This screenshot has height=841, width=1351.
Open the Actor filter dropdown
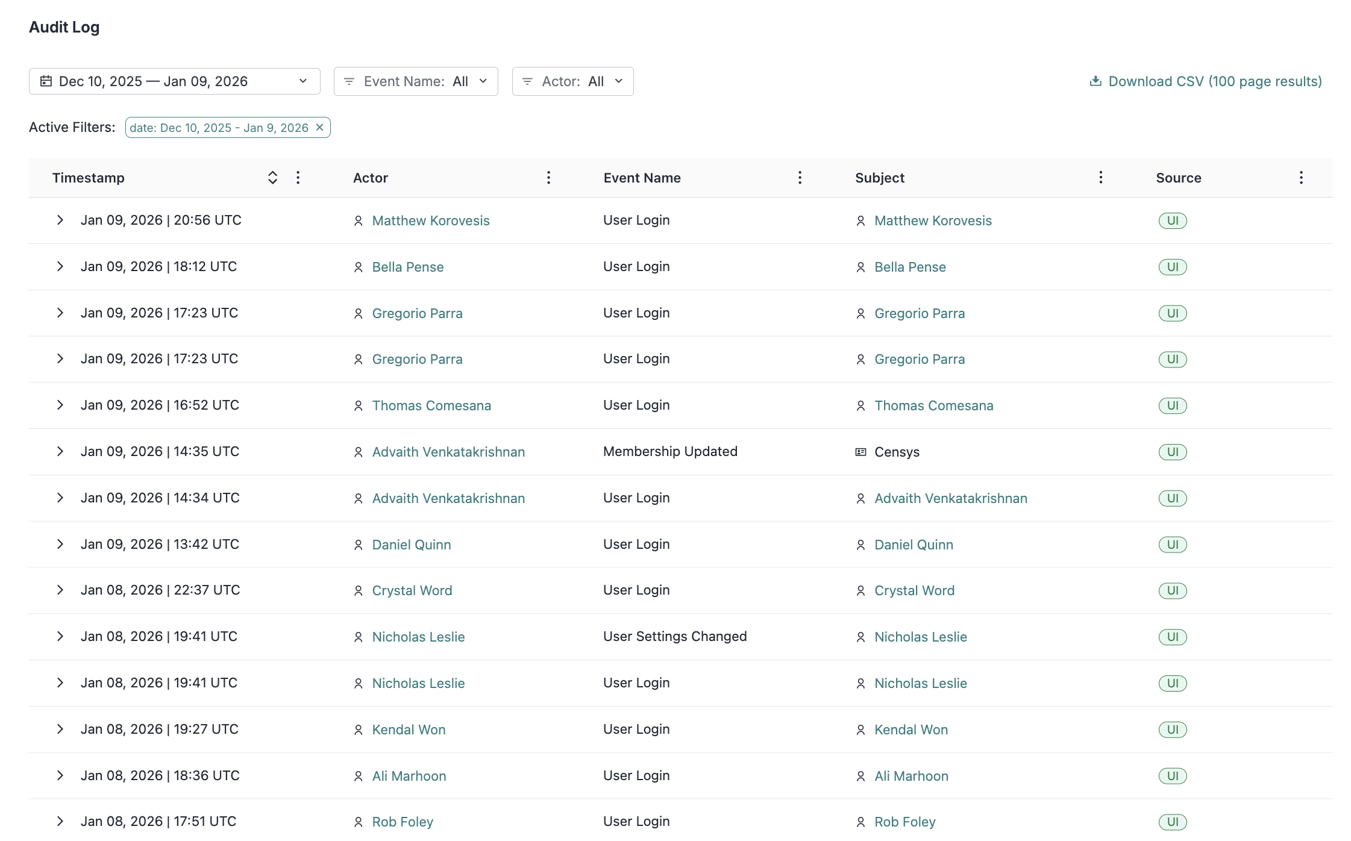[572, 81]
